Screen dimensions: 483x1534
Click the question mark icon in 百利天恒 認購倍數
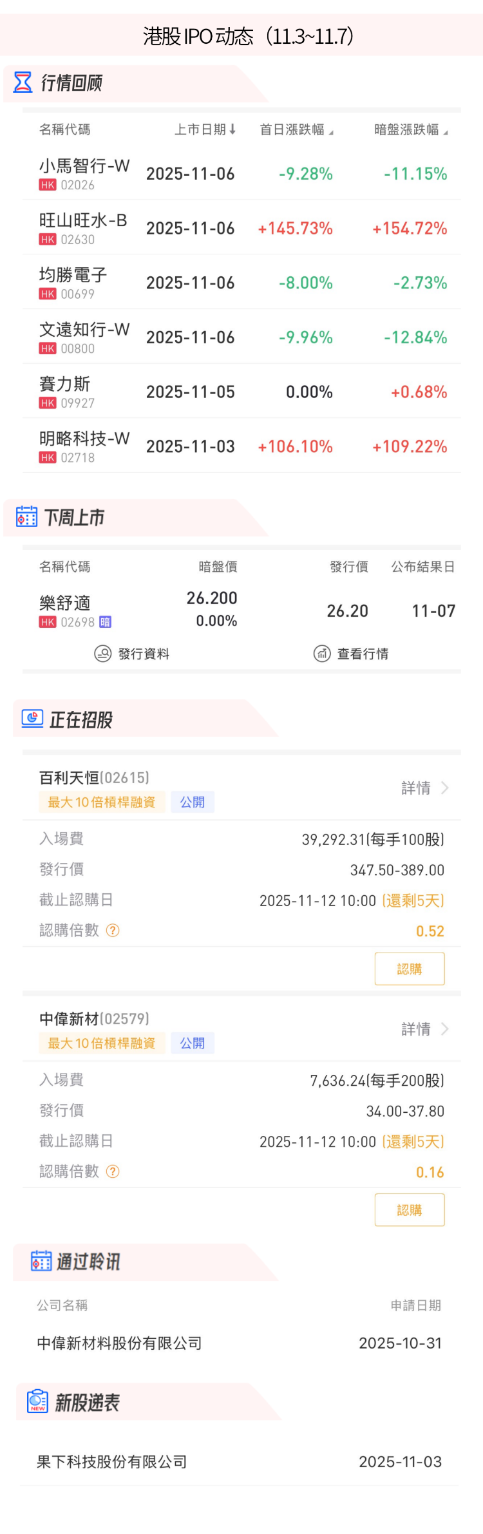click(113, 930)
